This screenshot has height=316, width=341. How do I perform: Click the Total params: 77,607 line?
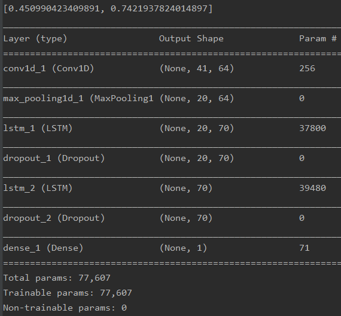coord(57,278)
